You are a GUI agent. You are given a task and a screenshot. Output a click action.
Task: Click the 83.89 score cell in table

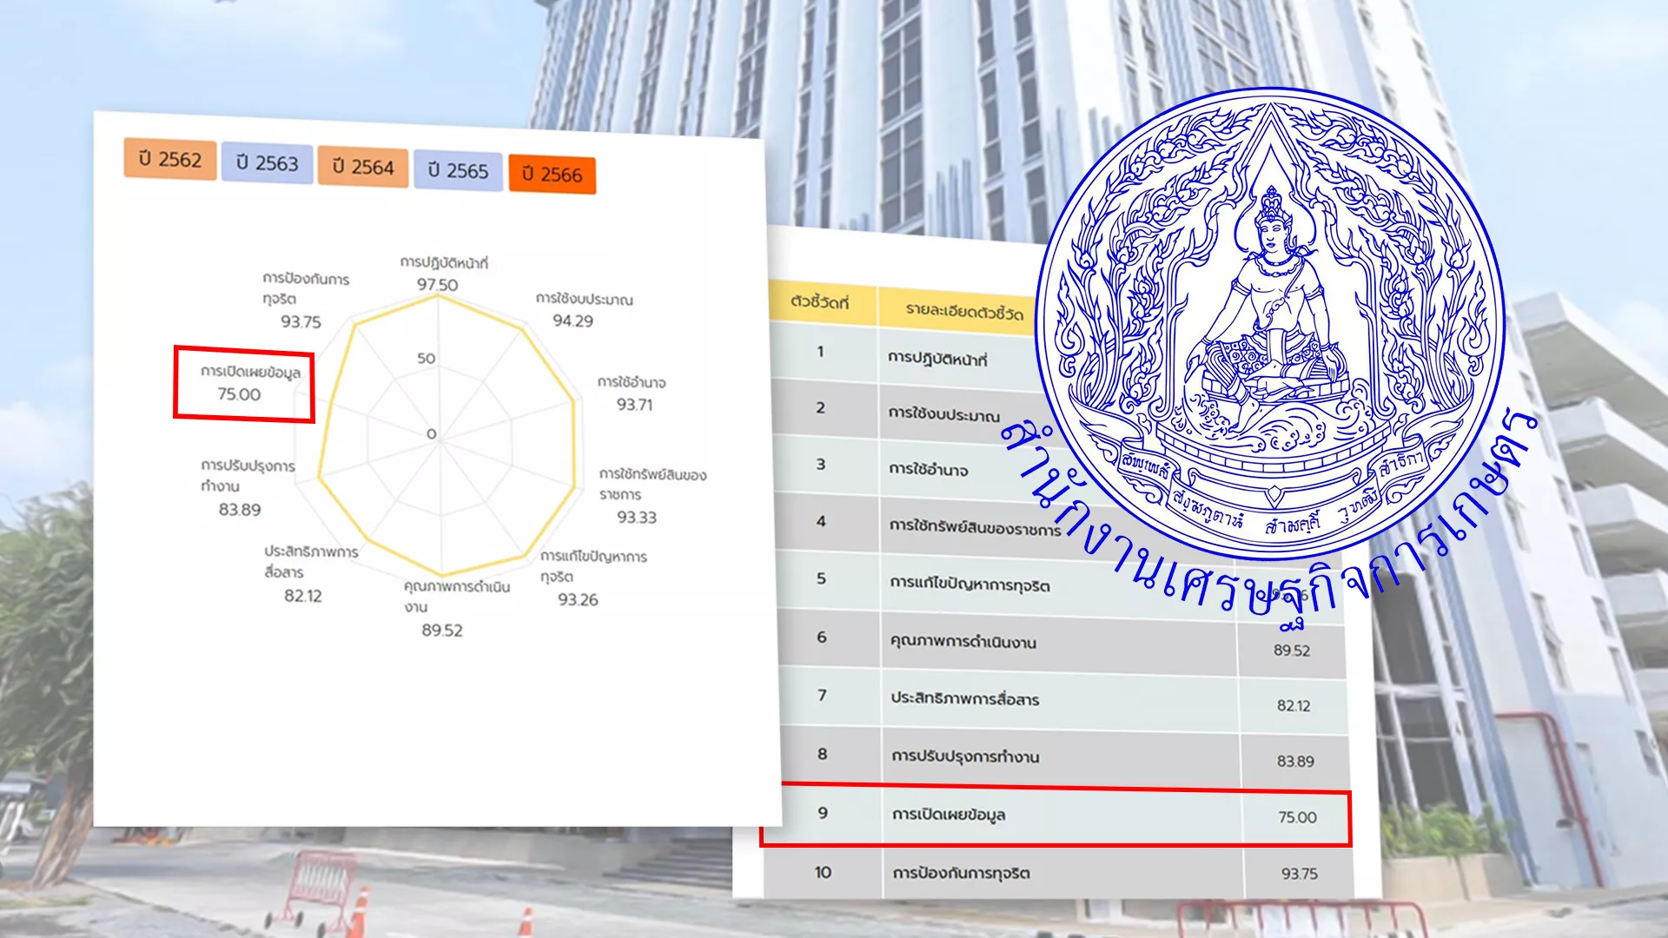click(1295, 762)
